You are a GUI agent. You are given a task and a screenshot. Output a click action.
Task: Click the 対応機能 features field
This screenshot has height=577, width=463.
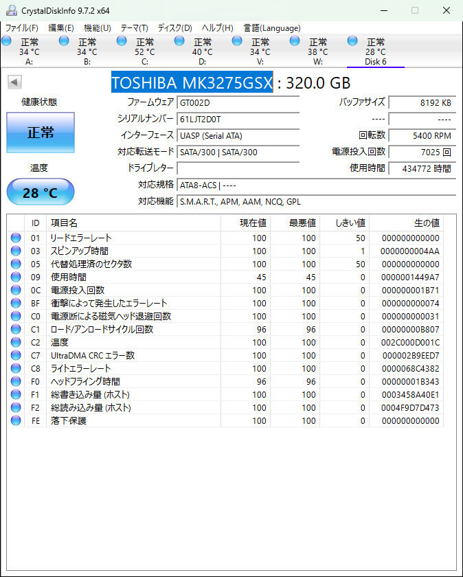pos(317,202)
